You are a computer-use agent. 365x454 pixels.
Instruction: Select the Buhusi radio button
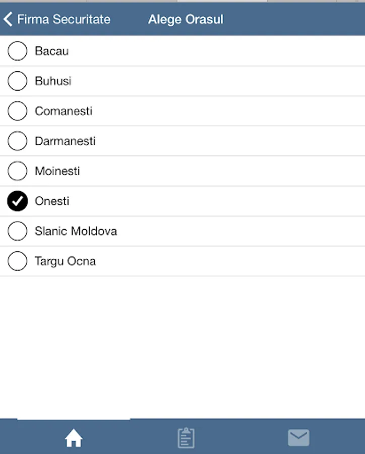tap(17, 81)
